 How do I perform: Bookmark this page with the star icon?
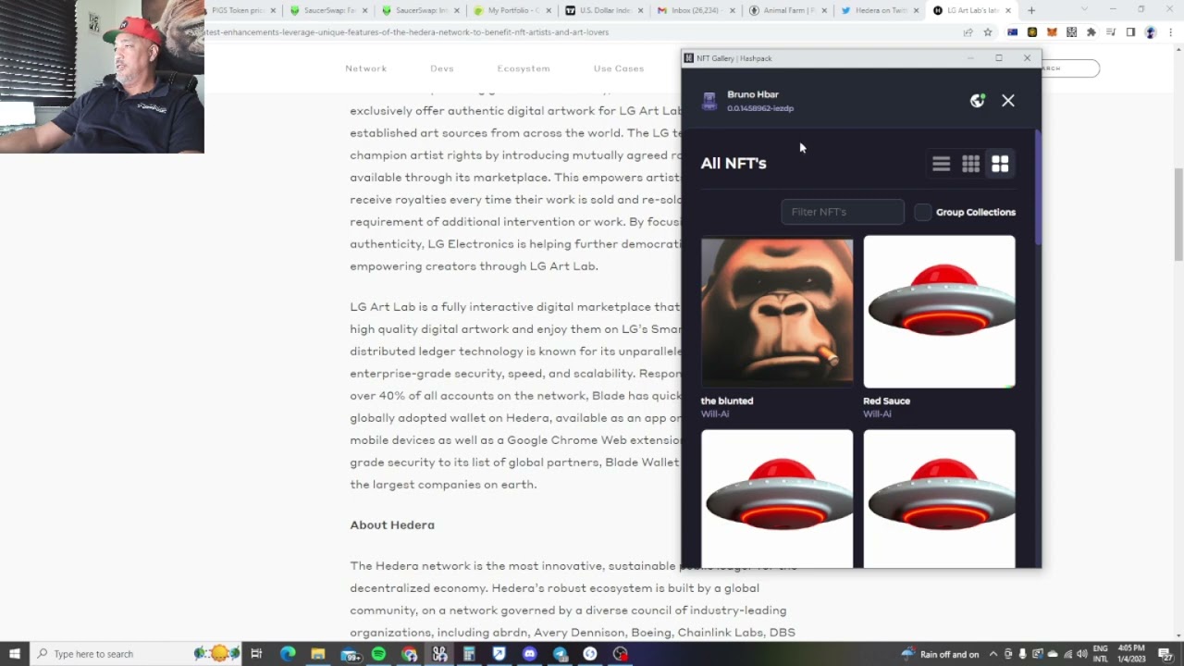pyautogui.click(x=988, y=32)
